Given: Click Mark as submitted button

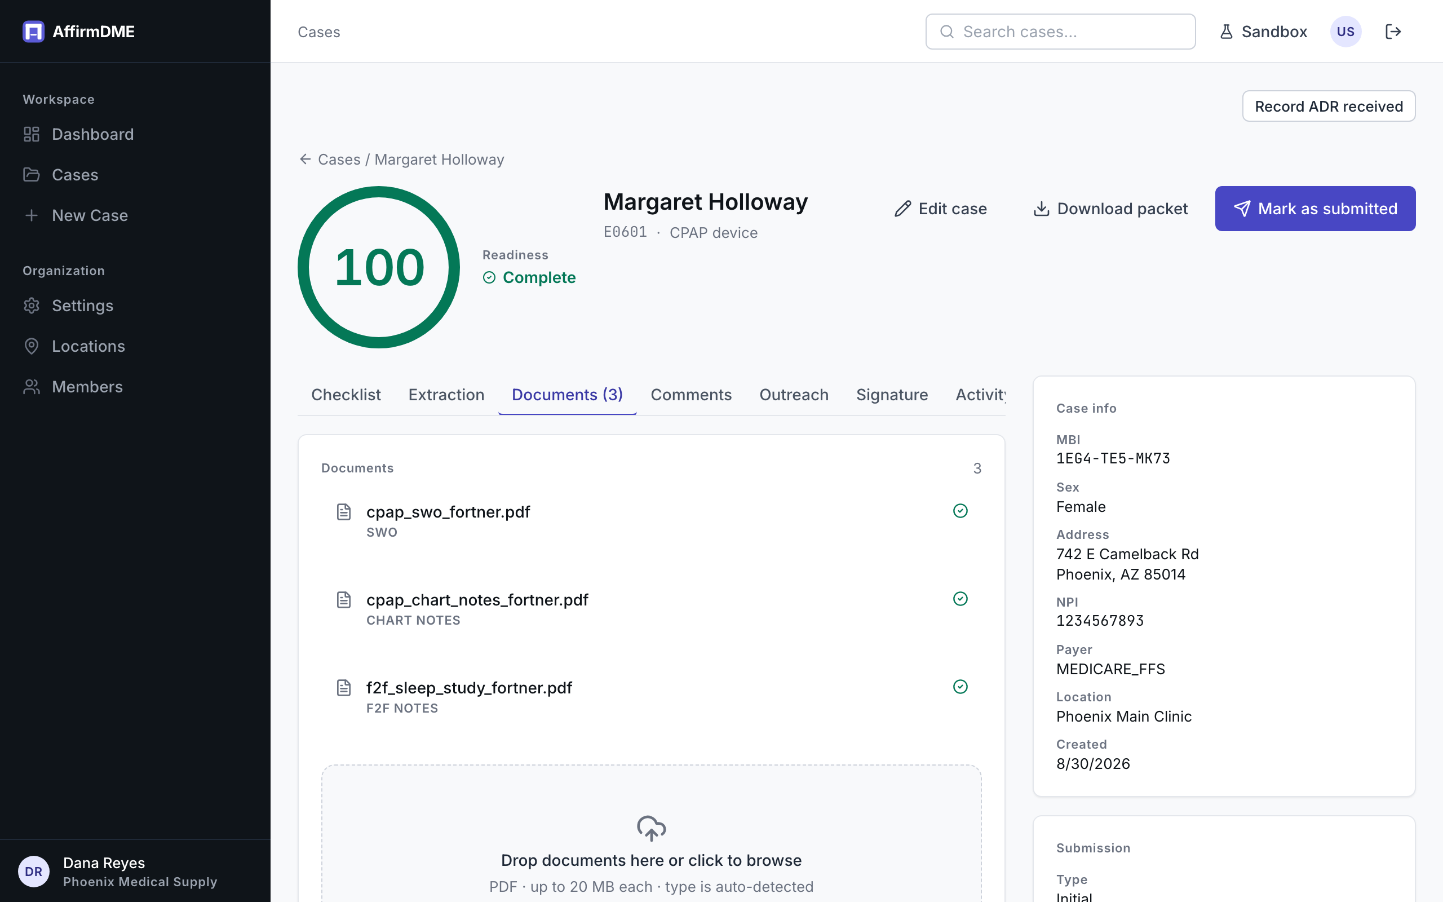Looking at the screenshot, I should [x=1315, y=209].
